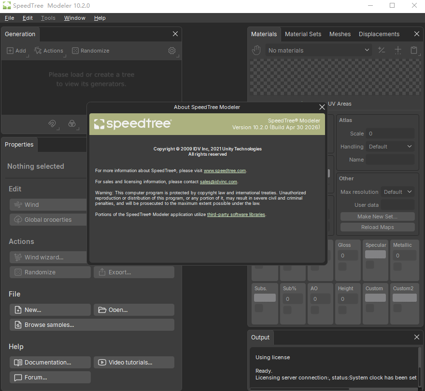Image resolution: width=425 pixels, height=391 pixels.
Task: Create a New file
Action: (50, 310)
